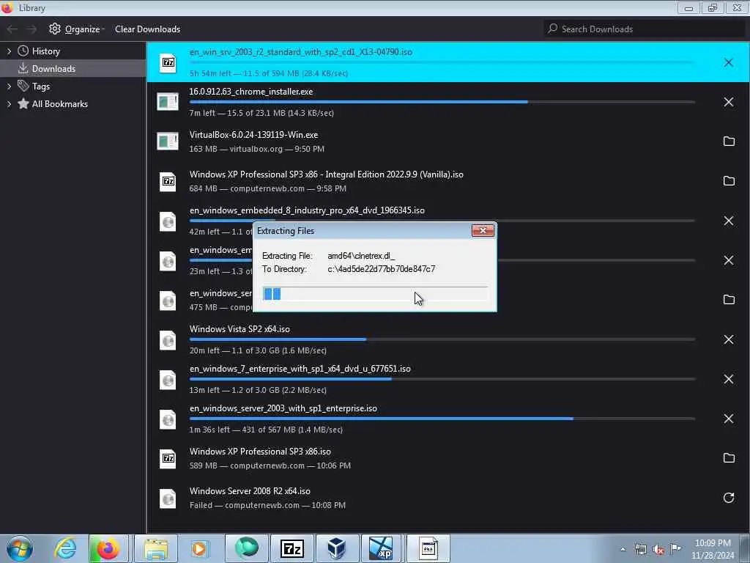Screen dimensions: 750x563
Task: Click Clear Downloads button
Action: tap(148, 29)
